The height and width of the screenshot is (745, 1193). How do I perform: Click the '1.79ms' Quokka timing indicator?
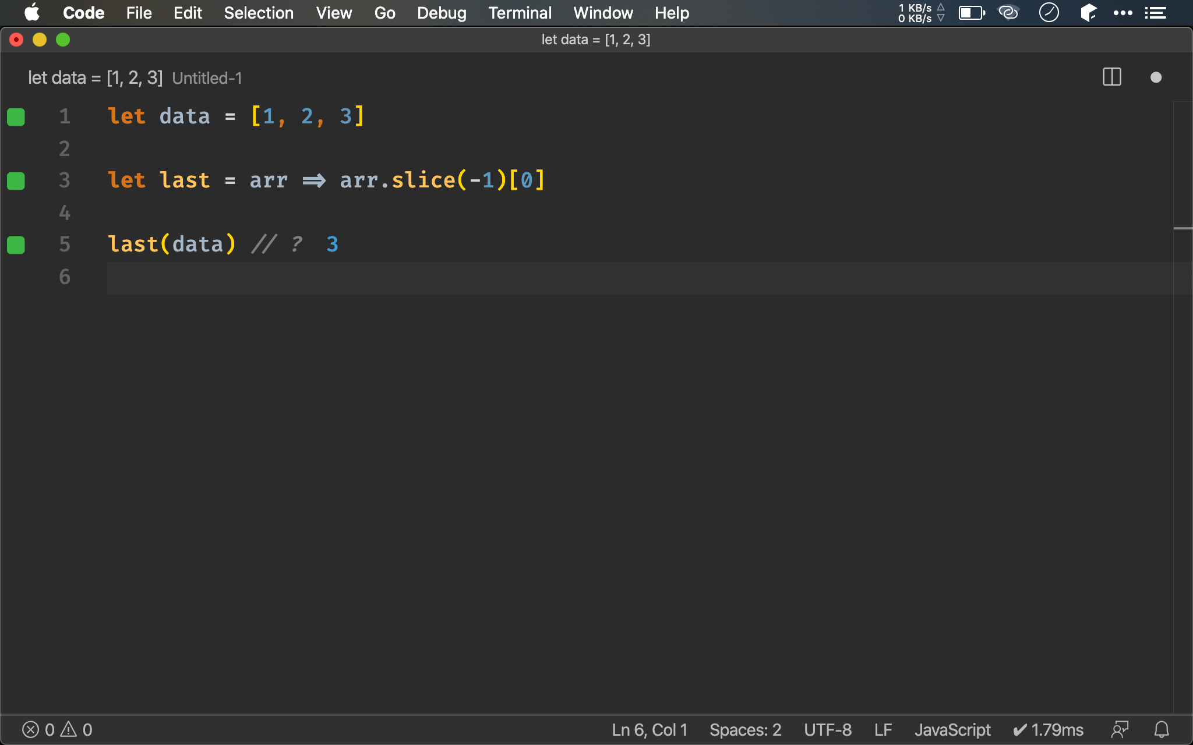click(x=1048, y=730)
